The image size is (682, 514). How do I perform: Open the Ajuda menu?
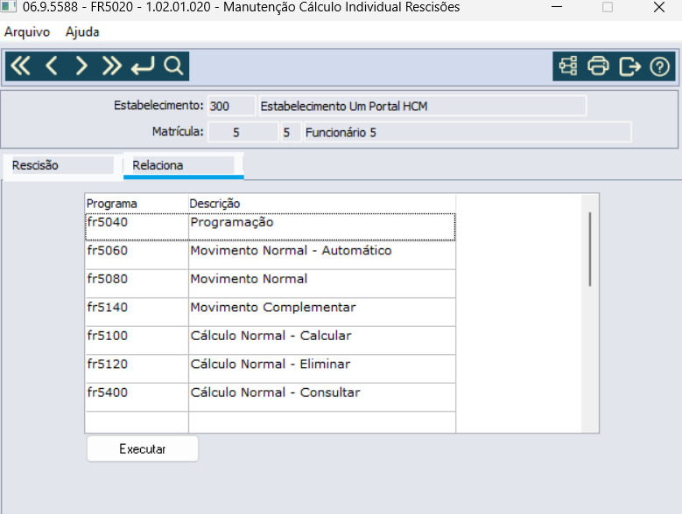click(x=82, y=31)
